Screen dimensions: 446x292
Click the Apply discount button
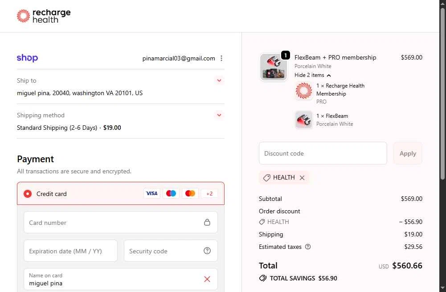point(408,153)
